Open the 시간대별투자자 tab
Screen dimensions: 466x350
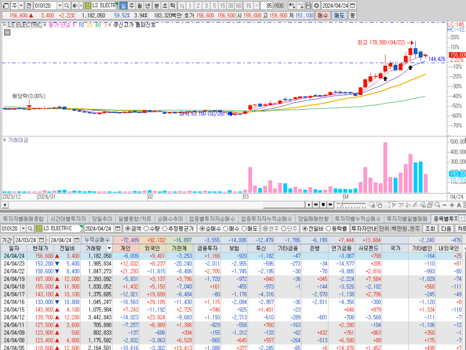tap(68, 219)
